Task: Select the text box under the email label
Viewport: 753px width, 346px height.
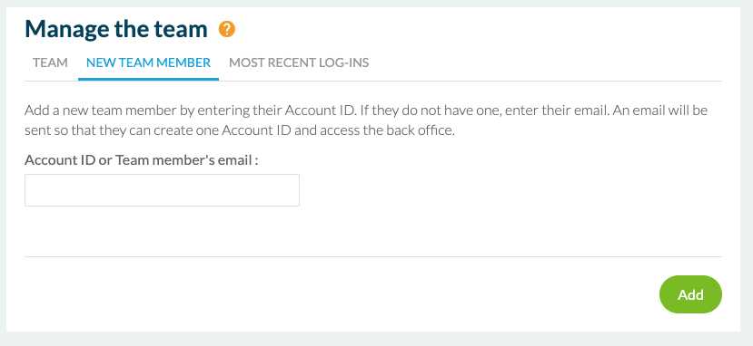Action: tap(162, 190)
